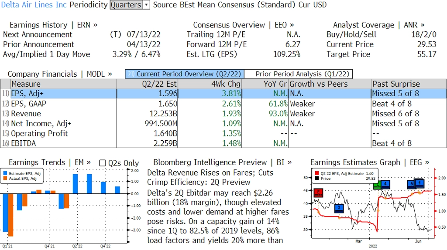This screenshot has width=447, height=250.
Task: Select the EPS, GAAP row
Action: click(223, 104)
